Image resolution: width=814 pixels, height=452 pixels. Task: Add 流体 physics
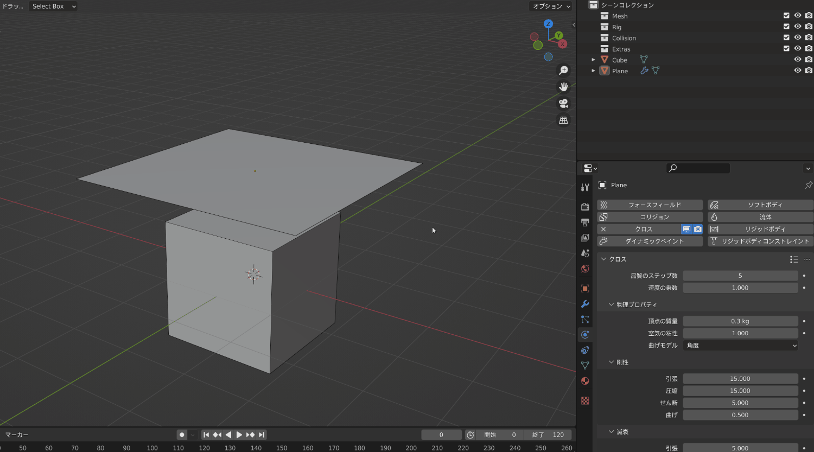pyautogui.click(x=761, y=217)
